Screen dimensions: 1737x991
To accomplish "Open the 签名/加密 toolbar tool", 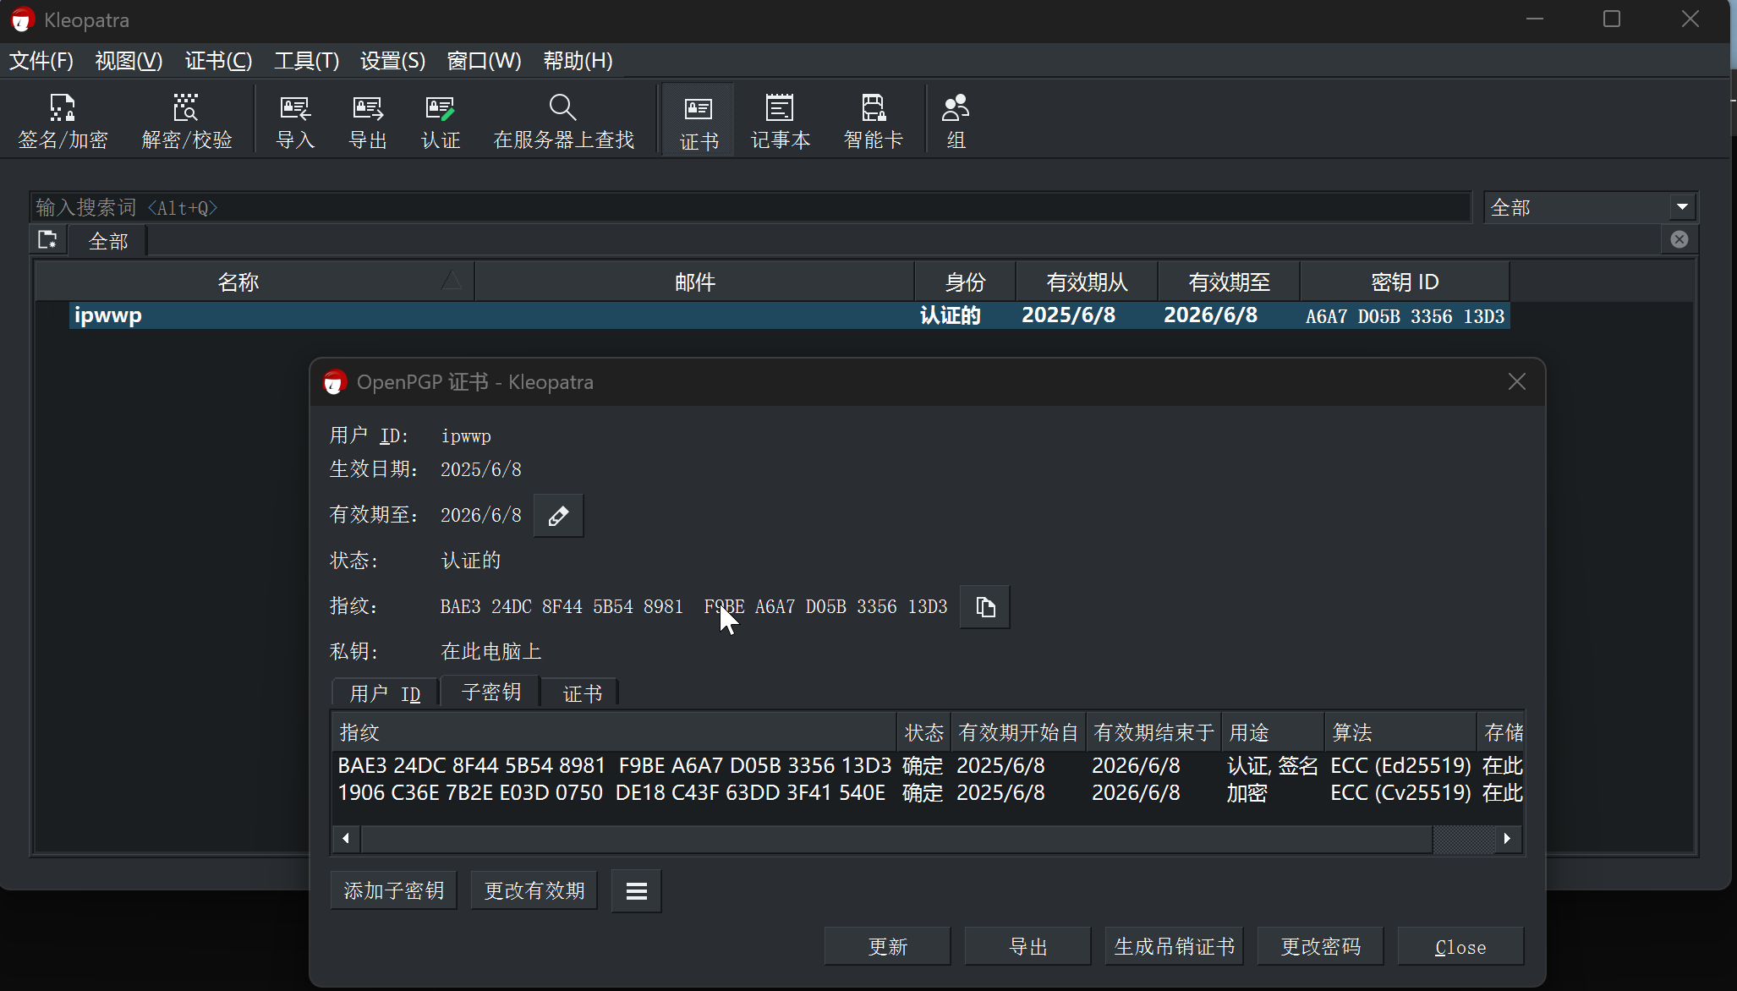I will point(63,121).
